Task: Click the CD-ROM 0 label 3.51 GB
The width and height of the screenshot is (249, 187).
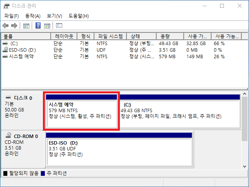Action: point(13,148)
